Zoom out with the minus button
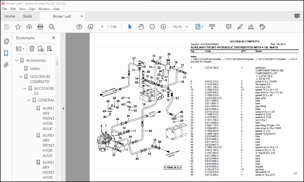The image size is (304, 182). pos(152,27)
